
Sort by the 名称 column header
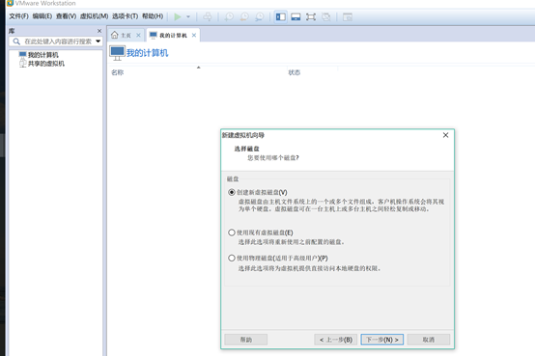tap(118, 72)
